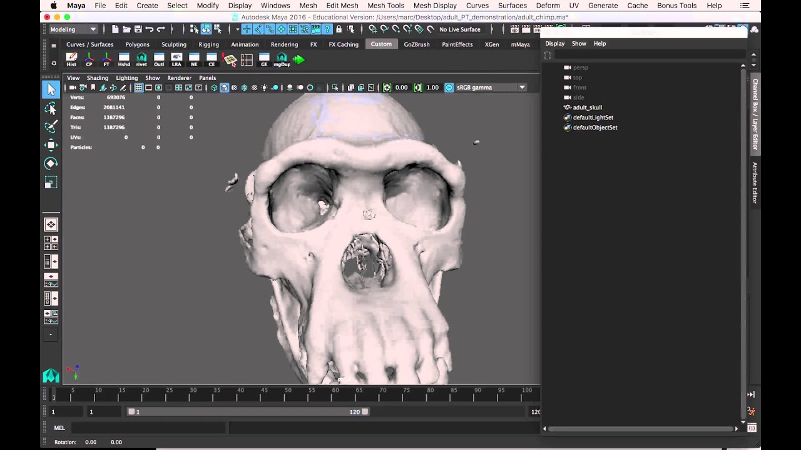Open the viewport Renderer menu

click(179, 78)
